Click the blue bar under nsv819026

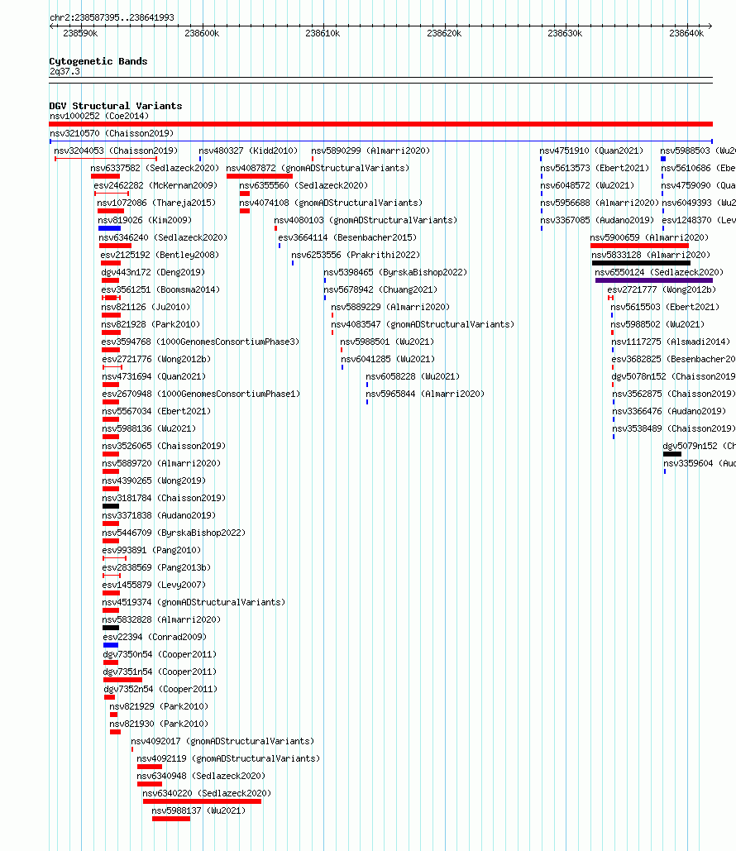[x=109, y=228]
